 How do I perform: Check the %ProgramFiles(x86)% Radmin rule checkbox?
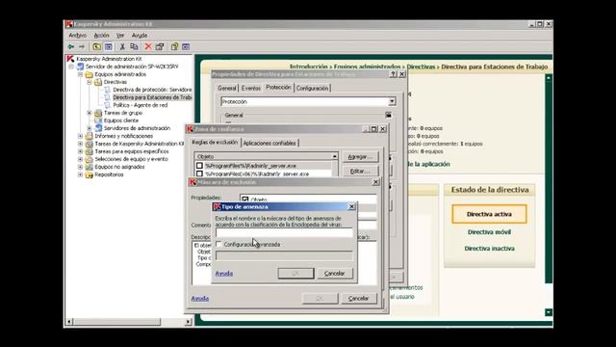[x=199, y=173]
